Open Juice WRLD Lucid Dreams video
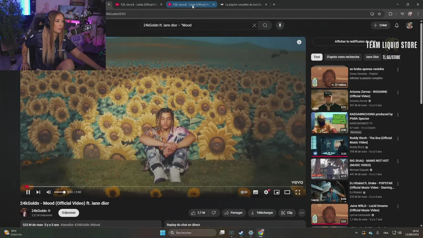423x238 pixels. [x=329, y=214]
